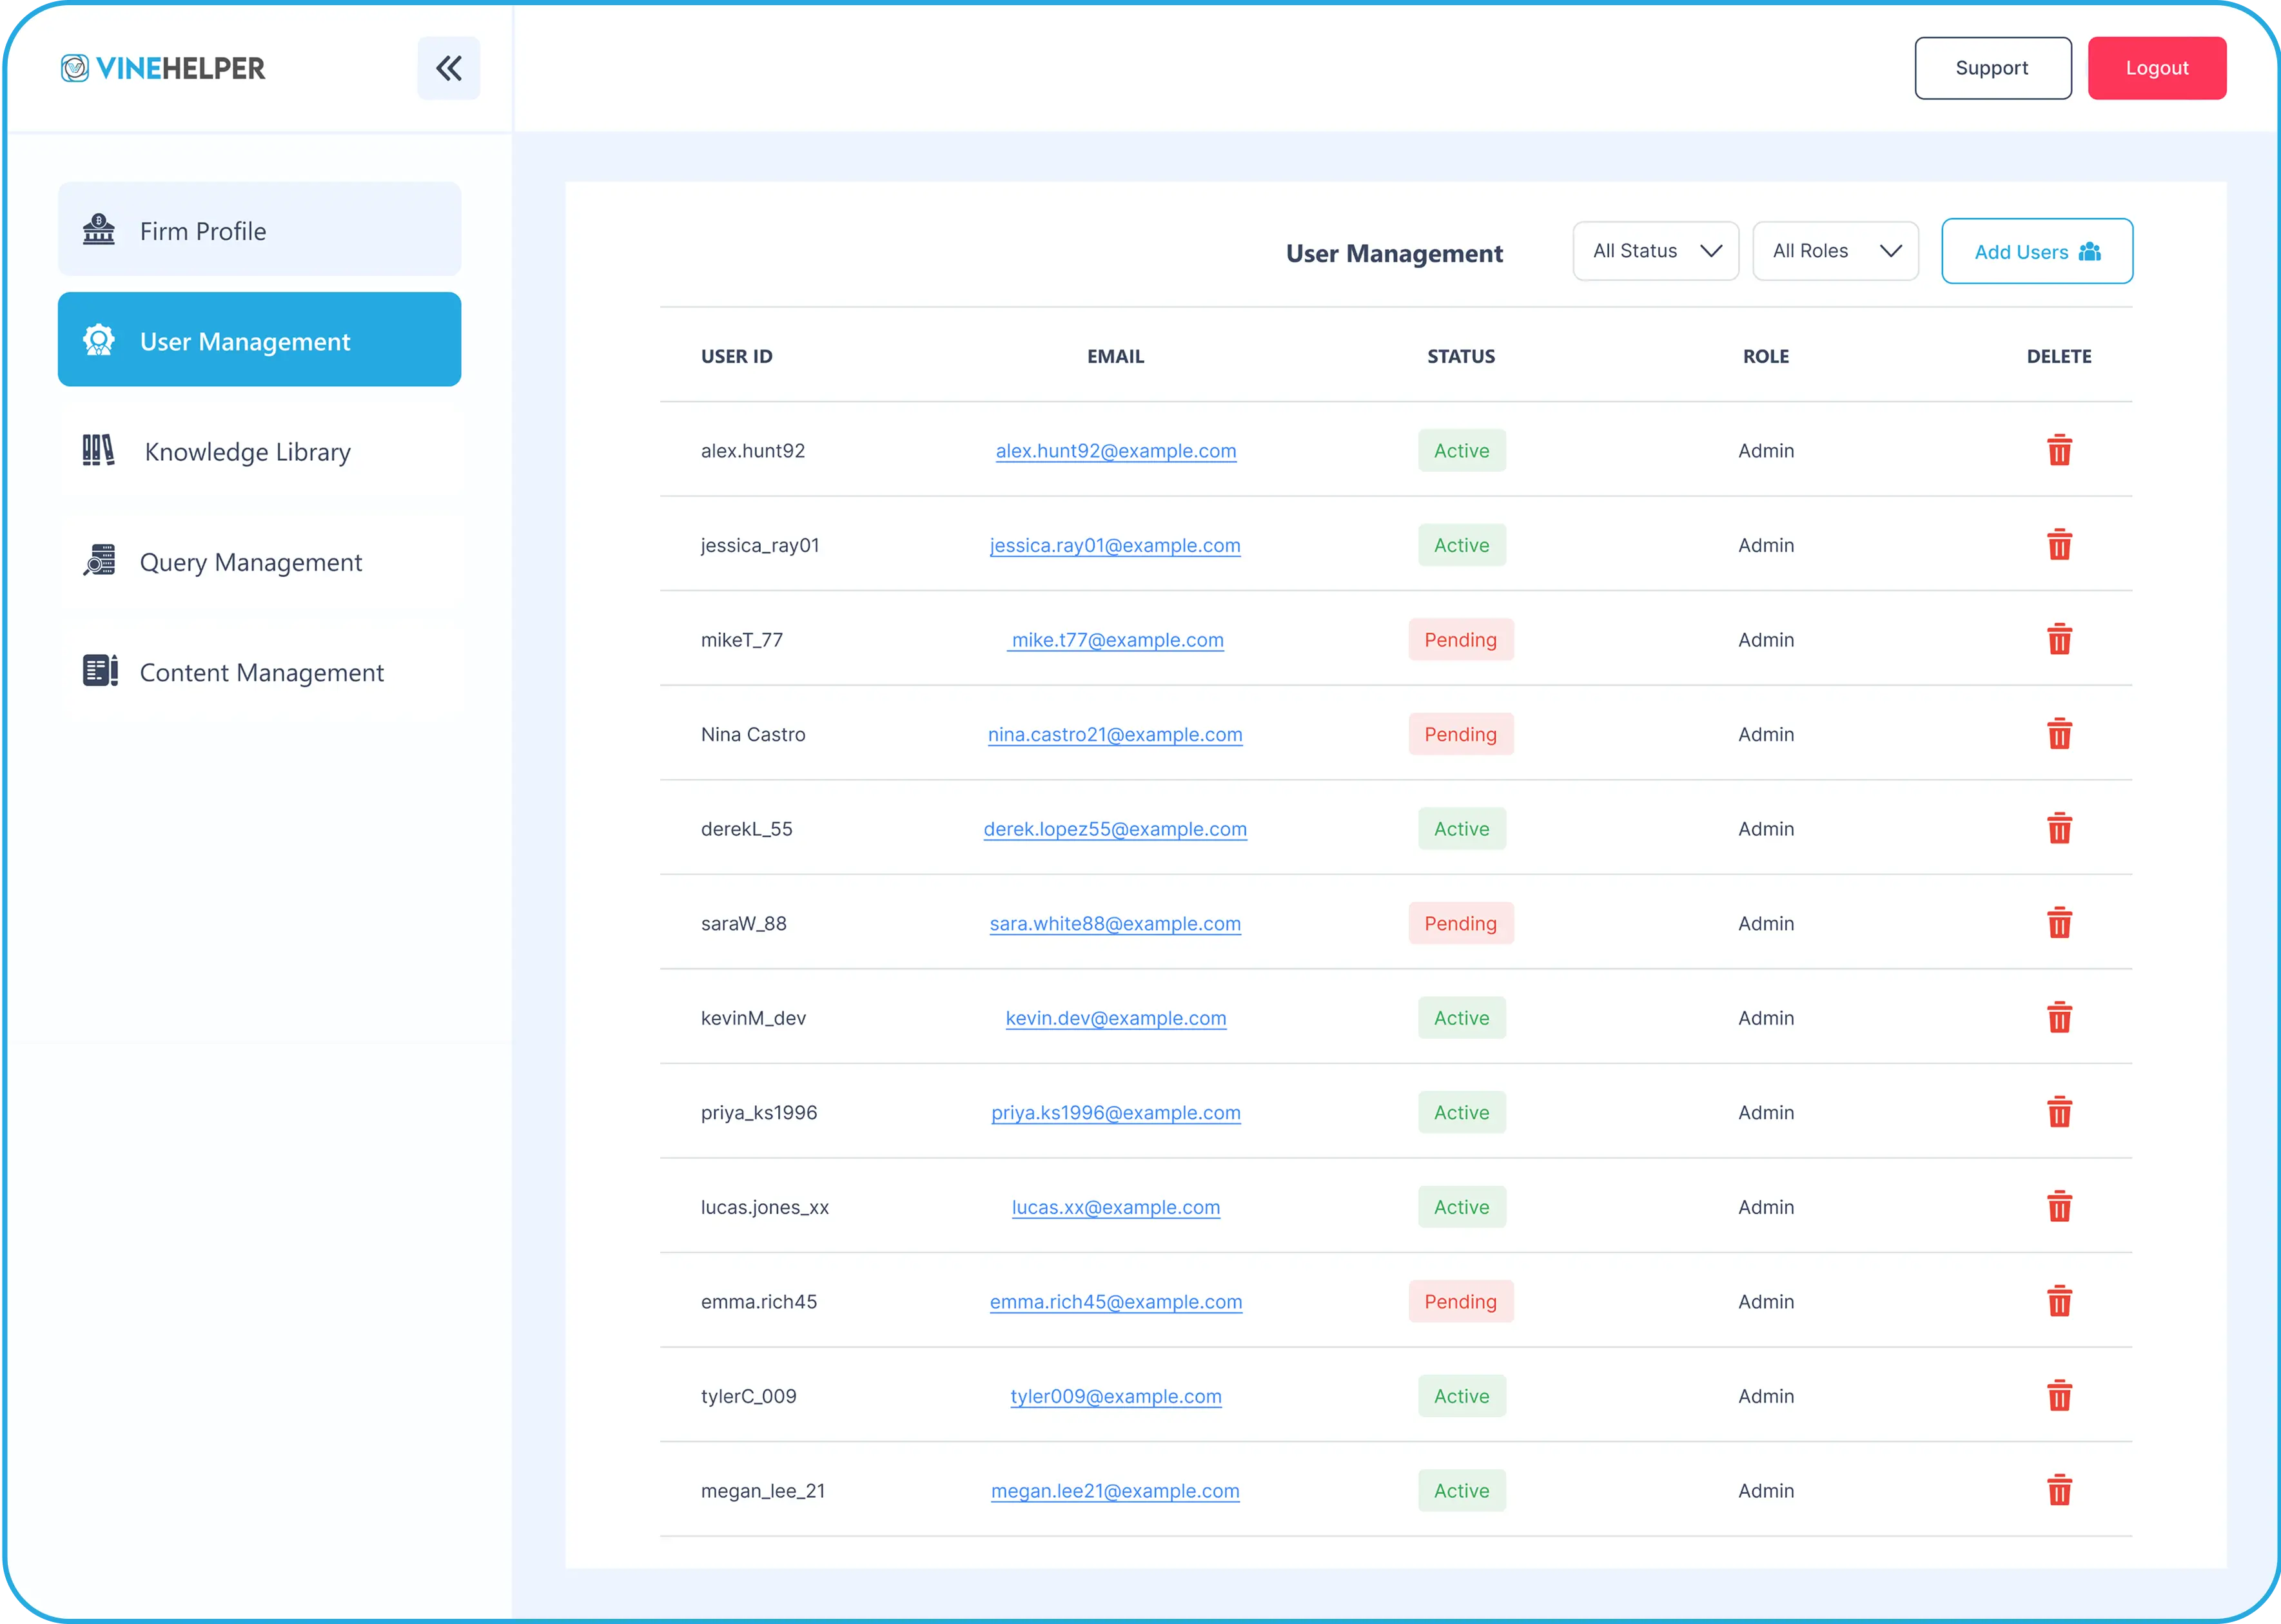
Task: Delete user alex.hunt92 with the trash icon
Action: [x=2059, y=451]
